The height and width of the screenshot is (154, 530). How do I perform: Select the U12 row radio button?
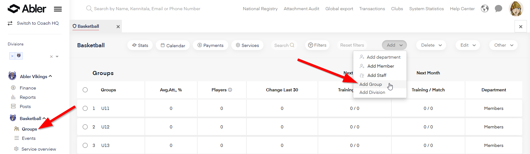(x=85, y=127)
